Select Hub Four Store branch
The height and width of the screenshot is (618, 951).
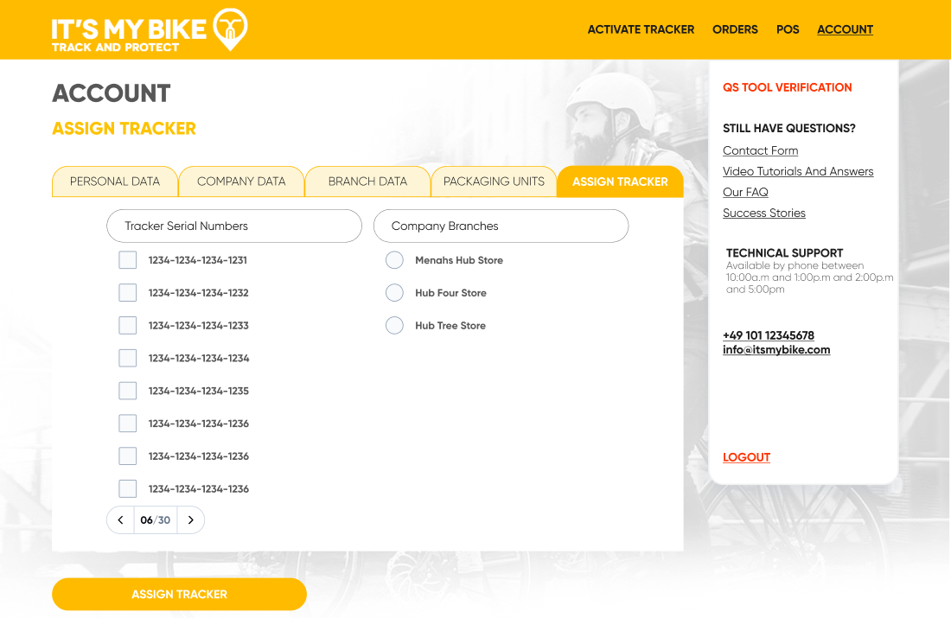[394, 293]
